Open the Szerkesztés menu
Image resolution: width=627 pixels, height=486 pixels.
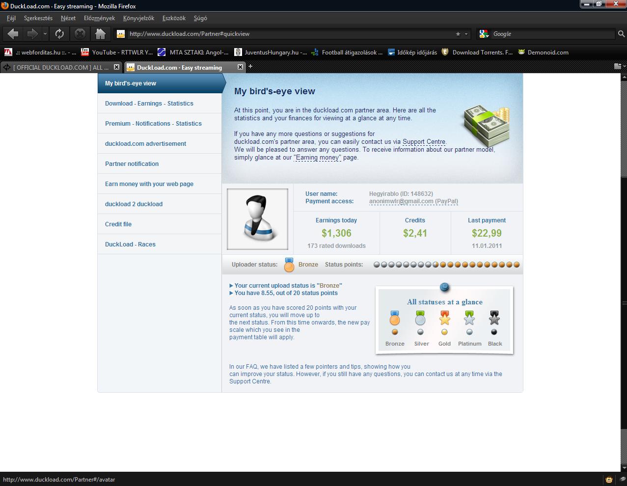38,18
